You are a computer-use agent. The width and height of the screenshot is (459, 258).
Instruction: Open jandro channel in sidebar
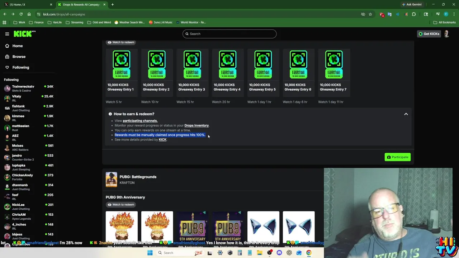click(x=29, y=157)
